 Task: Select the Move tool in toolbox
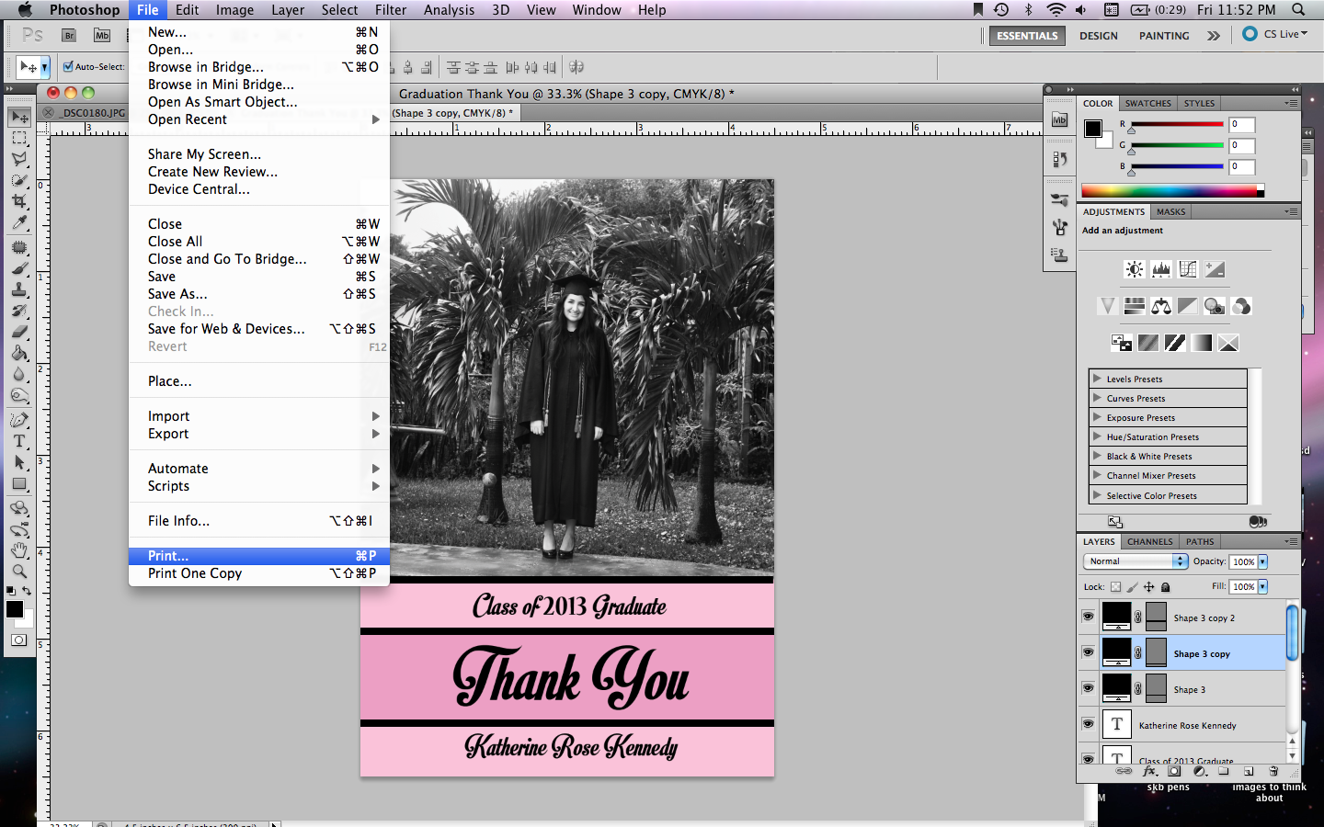click(19, 118)
